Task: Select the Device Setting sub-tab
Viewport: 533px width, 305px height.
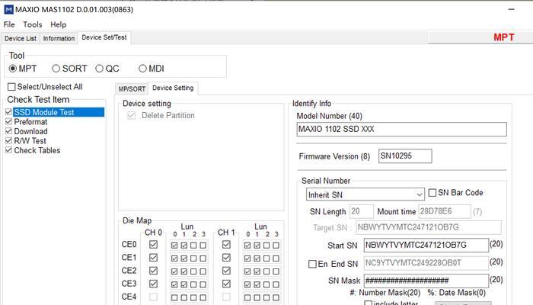Action: 173,88
